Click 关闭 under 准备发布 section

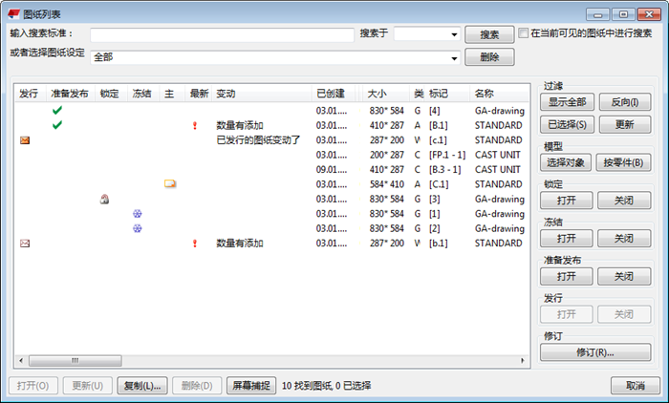(x=624, y=276)
